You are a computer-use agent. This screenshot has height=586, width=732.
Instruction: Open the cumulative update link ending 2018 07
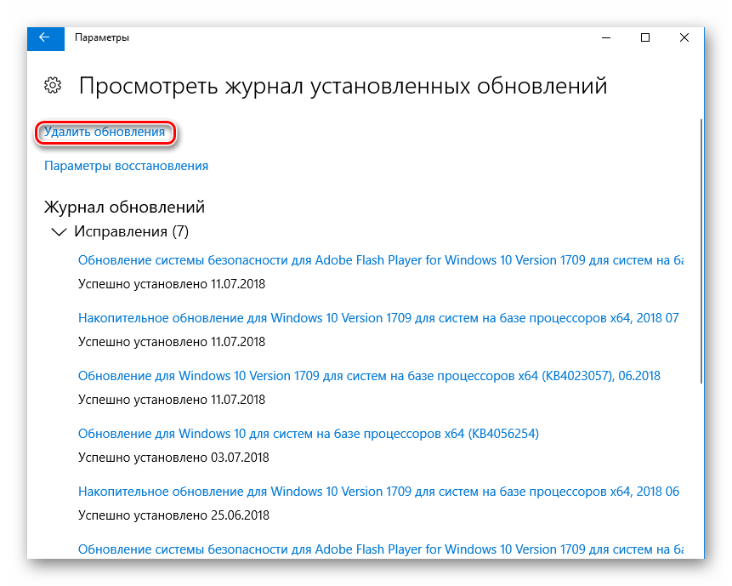click(378, 318)
